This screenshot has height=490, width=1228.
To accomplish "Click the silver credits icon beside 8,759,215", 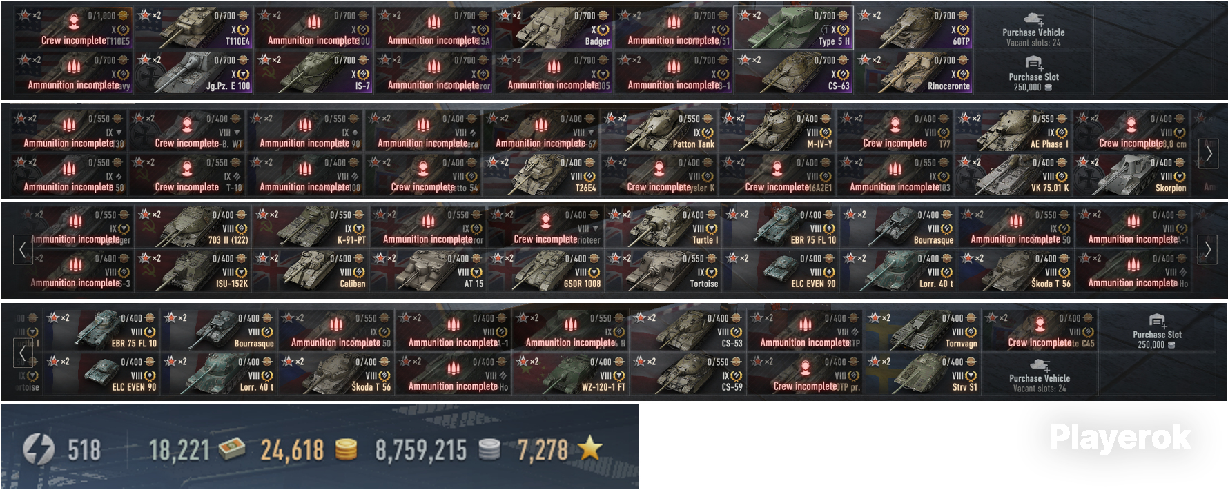I will (x=489, y=450).
